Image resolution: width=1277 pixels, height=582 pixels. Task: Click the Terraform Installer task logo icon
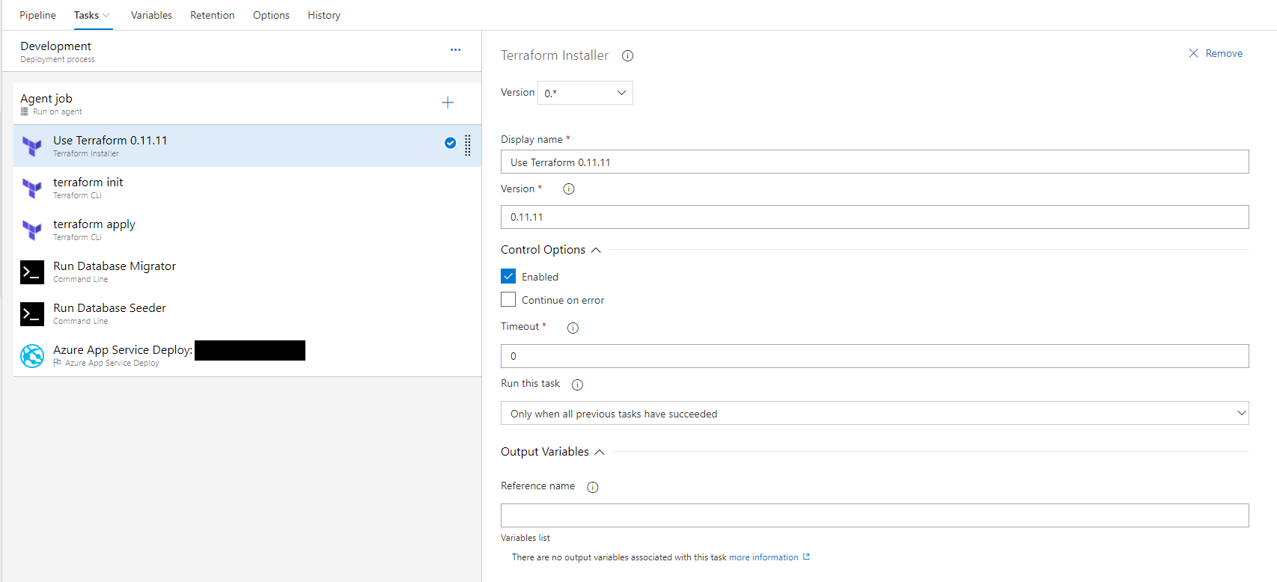point(32,146)
